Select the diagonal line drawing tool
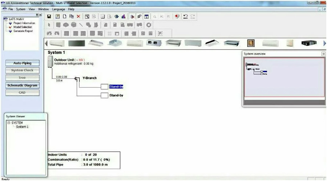Image resolution: width=327 pixels, height=181 pixels. pyautogui.click(x=81, y=25)
